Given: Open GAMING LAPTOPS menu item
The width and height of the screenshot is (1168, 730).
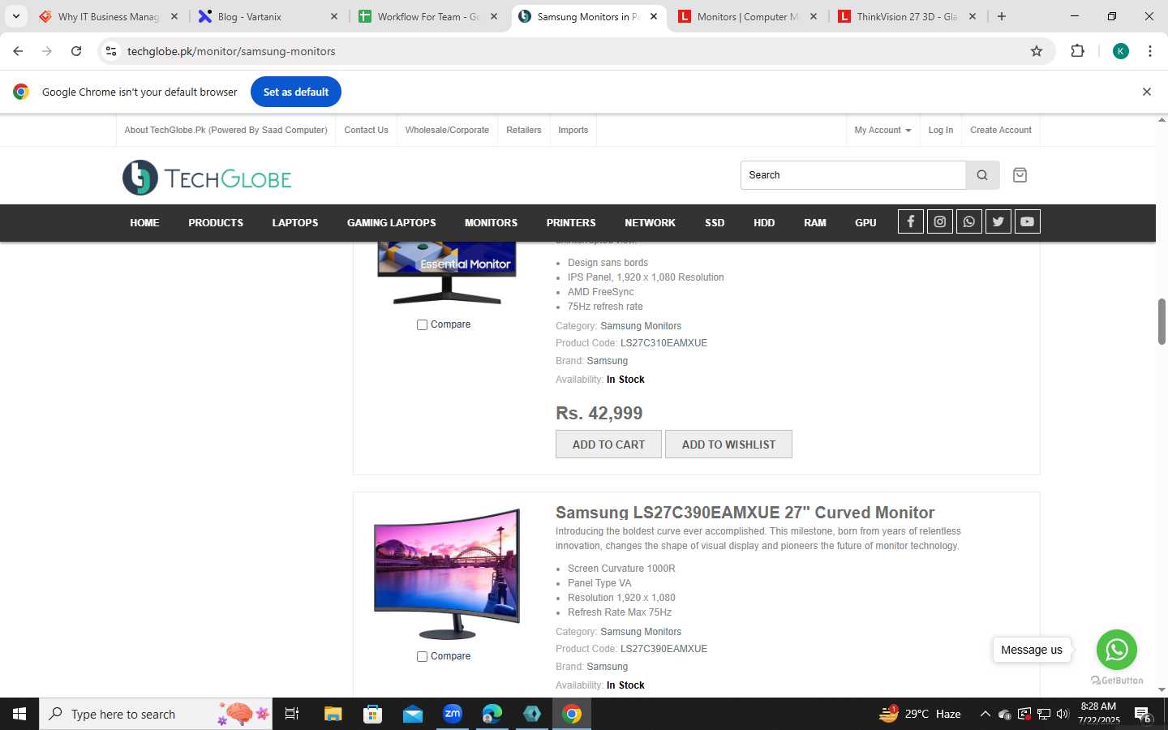Looking at the screenshot, I should click(392, 222).
